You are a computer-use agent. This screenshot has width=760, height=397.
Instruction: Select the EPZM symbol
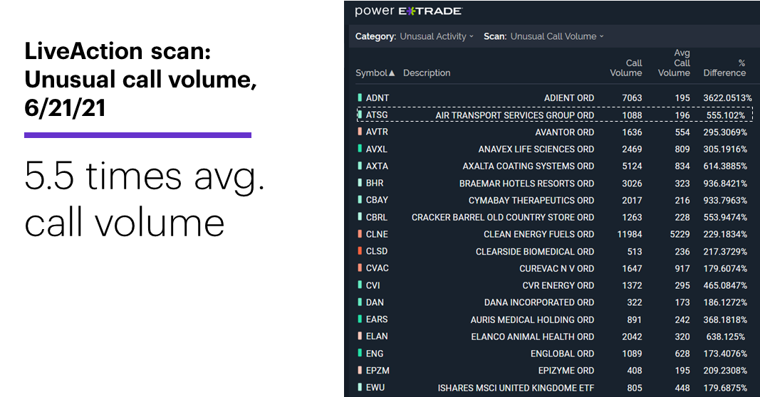click(378, 371)
